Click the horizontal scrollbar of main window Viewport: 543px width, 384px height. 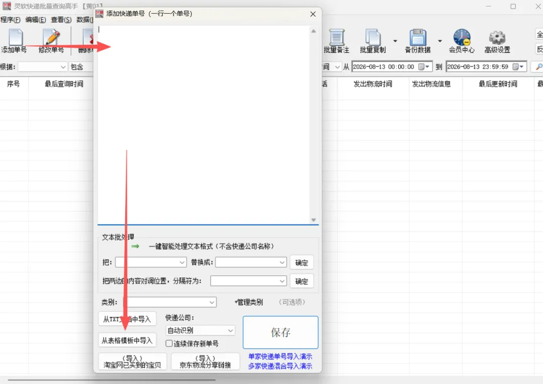click(x=112, y=380)
